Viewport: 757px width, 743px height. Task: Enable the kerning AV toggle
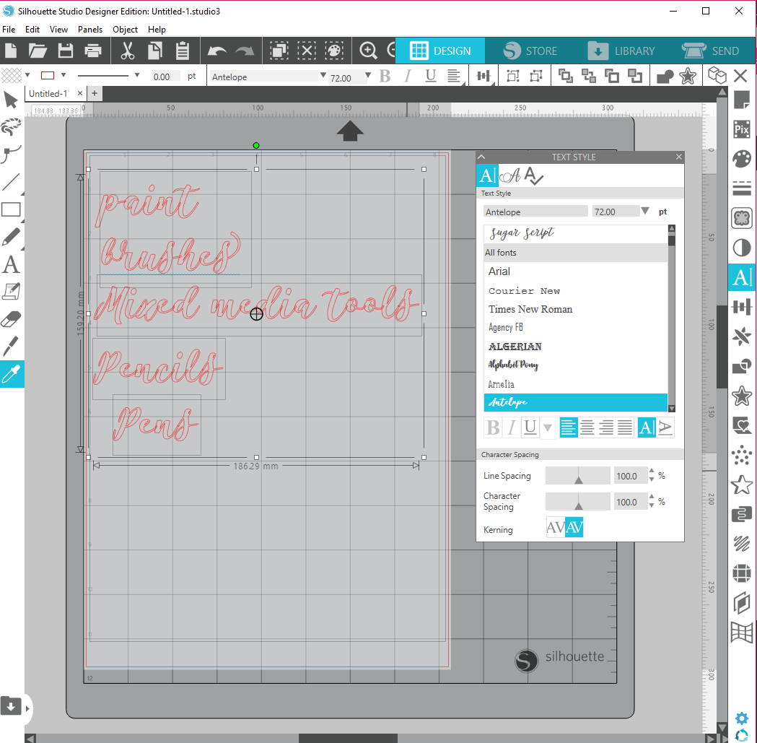pyautogui.click(x=574, y=526)
